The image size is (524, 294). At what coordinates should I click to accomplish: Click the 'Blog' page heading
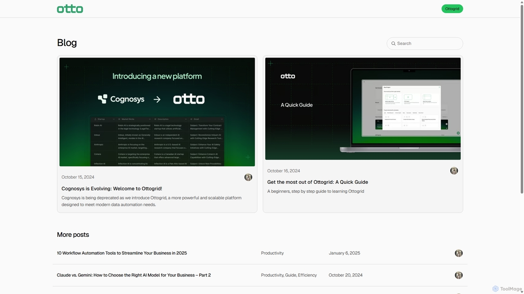coord(67,43)
